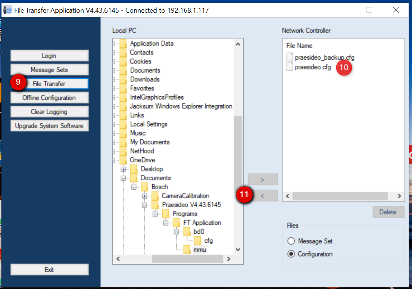Click the transfer-to-PC '<' arrow button
This screenshot has height=289, width=412.
pos(262,196)
